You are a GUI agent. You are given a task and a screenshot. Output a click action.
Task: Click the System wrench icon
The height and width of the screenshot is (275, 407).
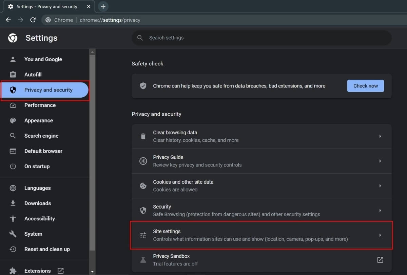point(13,234)
